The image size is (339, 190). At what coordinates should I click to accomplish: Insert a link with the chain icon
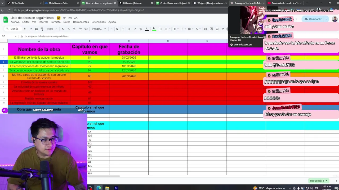click(x=206, y=29)
